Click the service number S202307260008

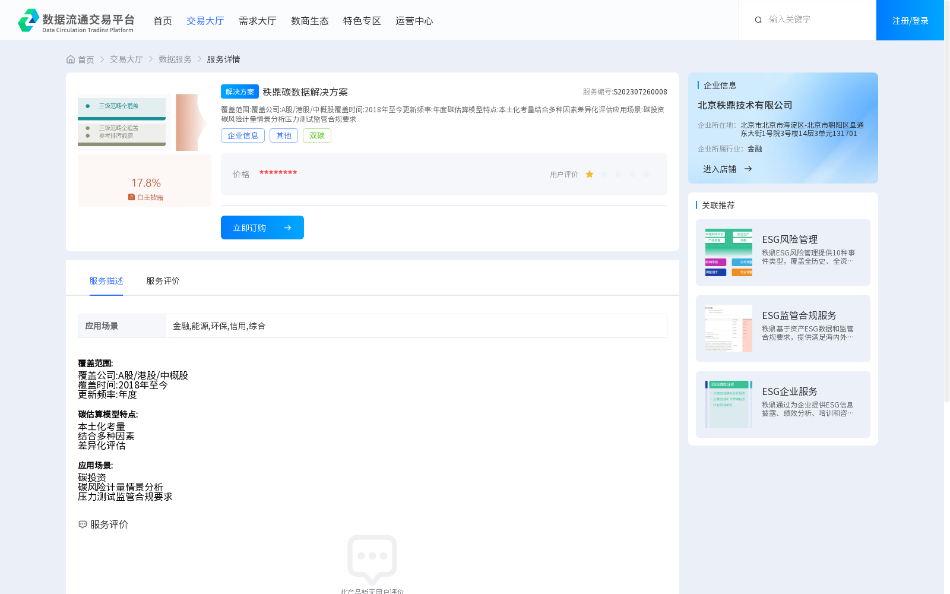(640, 92)
